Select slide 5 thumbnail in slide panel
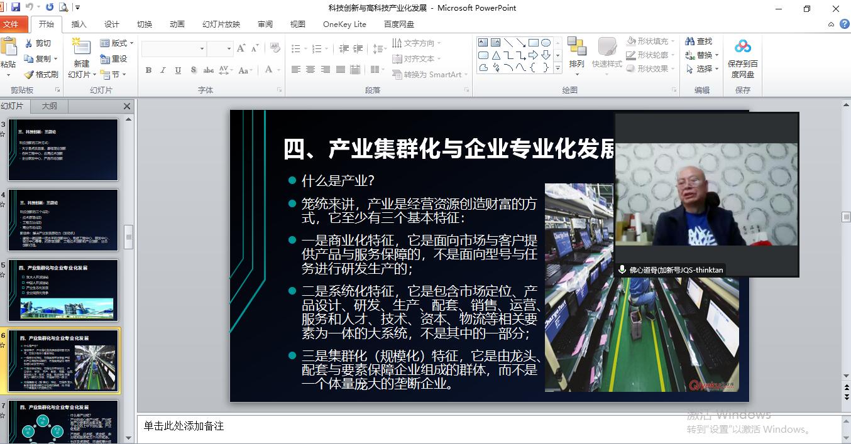 click(x=63, y=290)
